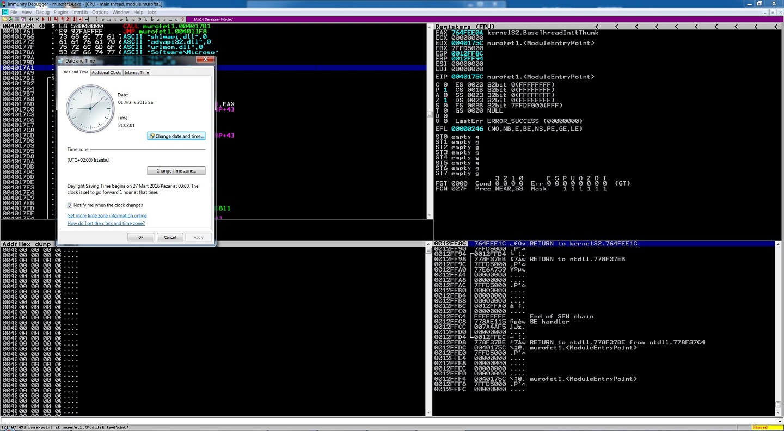Open the Breakpoints window with the 'b' button
784x431 pixels.
coord(152,19)
